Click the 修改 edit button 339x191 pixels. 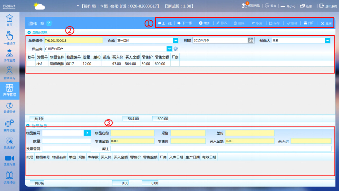coord(222,23)
